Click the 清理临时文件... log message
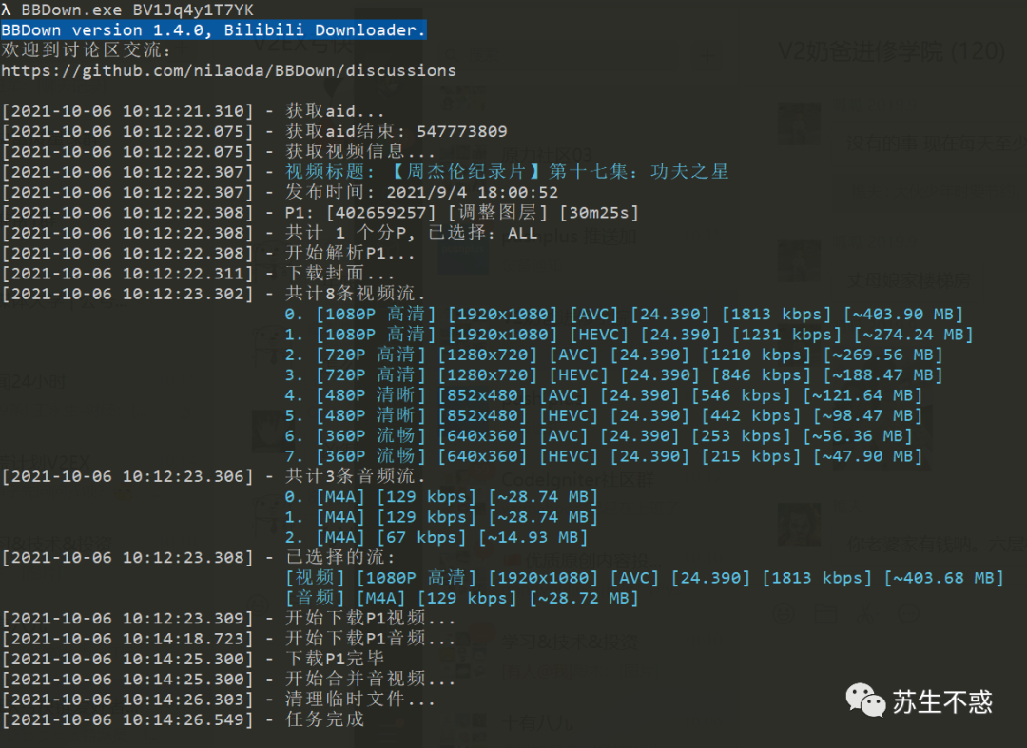The image size is (1027, 748). (x=359, y=700)
